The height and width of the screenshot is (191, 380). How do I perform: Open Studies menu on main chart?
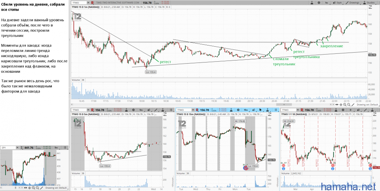[370, 3]
